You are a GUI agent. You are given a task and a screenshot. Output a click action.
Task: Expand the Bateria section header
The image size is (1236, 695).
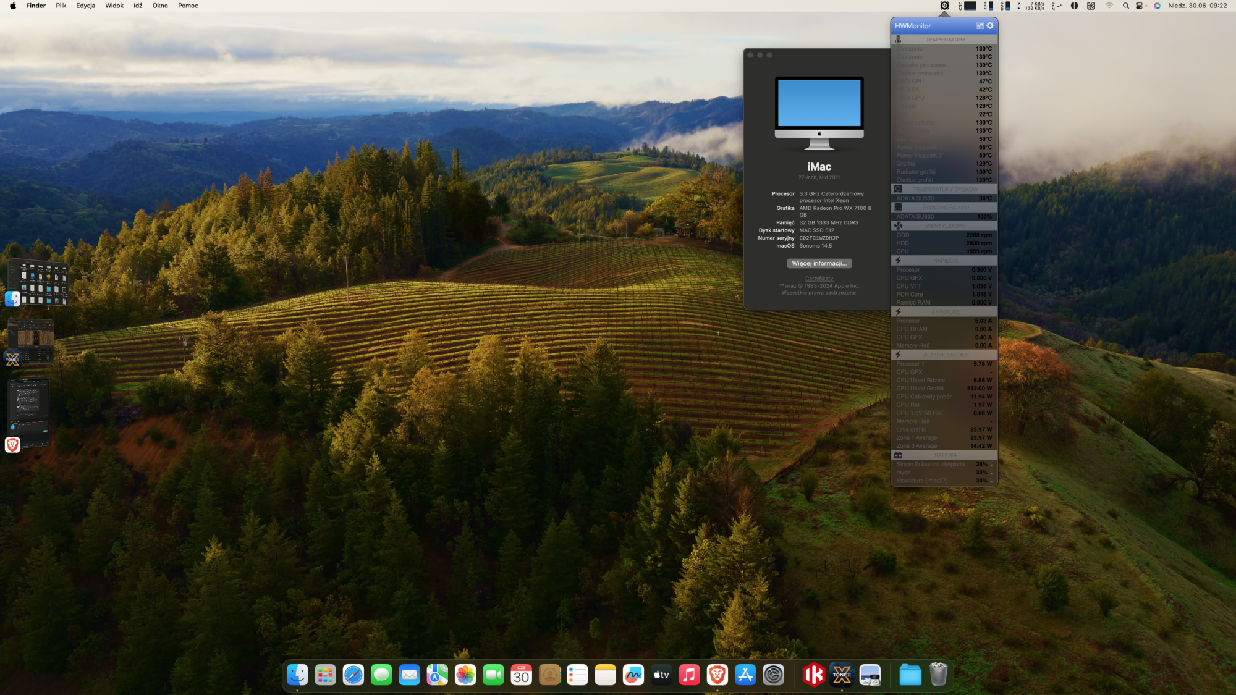(x=944, y=455)
